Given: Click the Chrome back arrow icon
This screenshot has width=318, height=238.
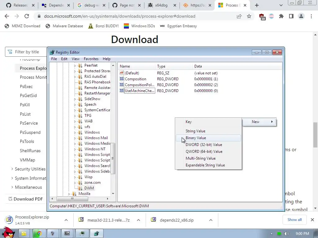Looking at the screenshot, I should (7, 16).
